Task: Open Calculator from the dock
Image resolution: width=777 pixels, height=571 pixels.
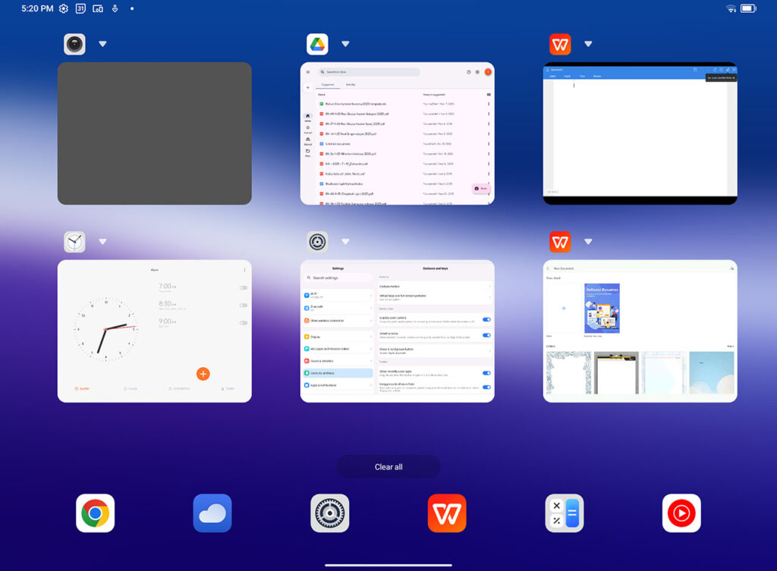Action: coord(564,513)
